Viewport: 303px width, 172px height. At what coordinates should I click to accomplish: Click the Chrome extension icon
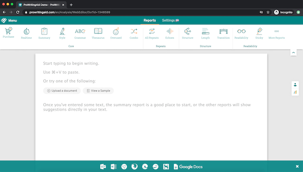tap(124, 167)
